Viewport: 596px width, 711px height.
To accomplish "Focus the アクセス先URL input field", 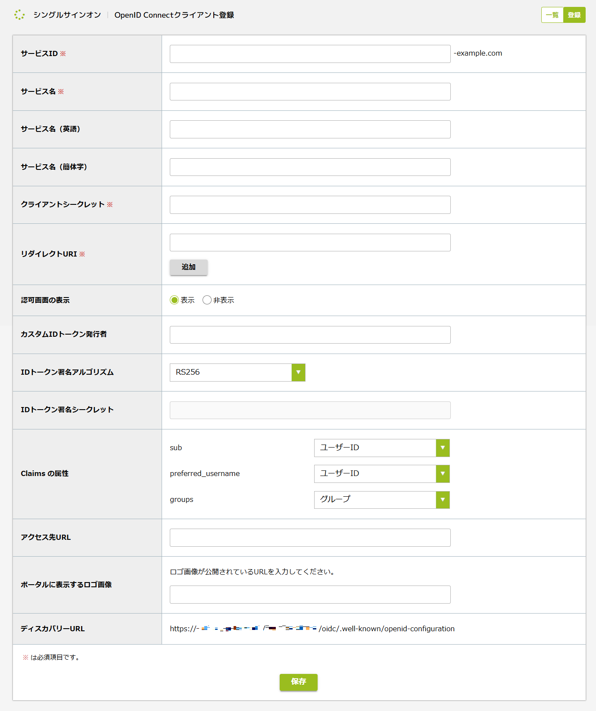I will 310,538.
